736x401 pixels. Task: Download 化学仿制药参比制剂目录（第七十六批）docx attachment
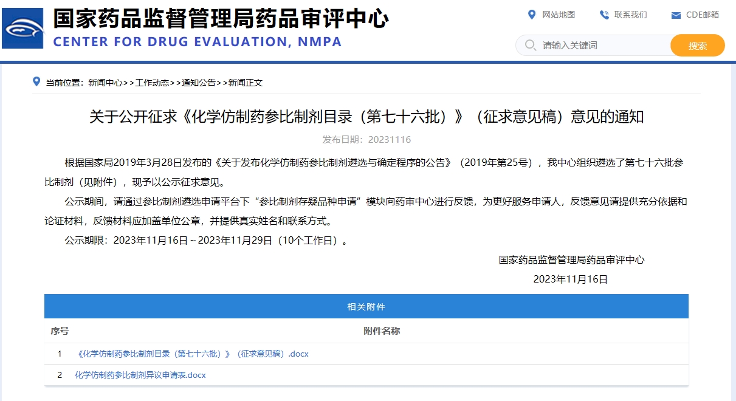pyautogui.click(x=193, y=354)
